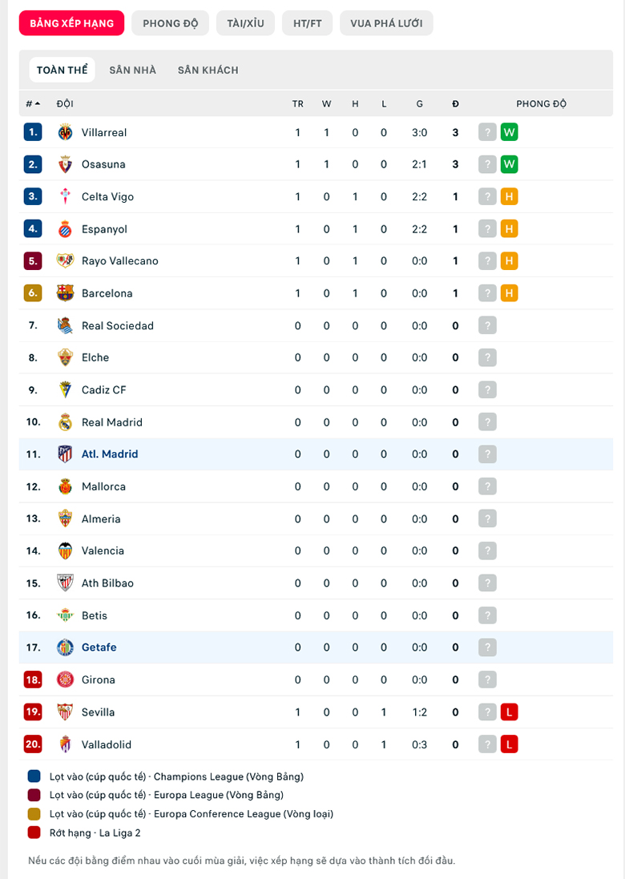Sort standings by the Đ points column
This screenshot has height=879, width=625.
[x=455, y=103]
